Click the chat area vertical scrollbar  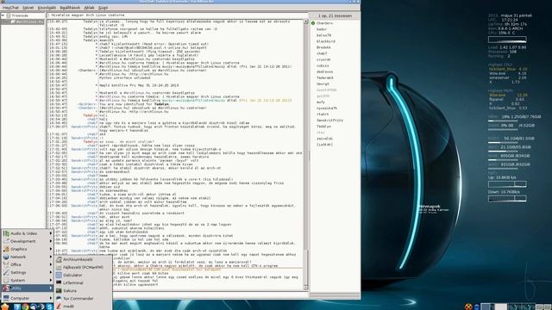point(305,155)
